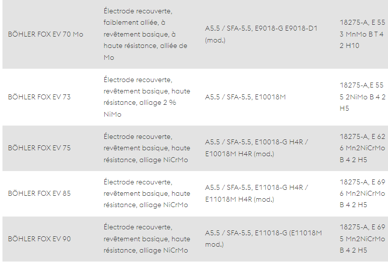Image resolution: width=388 pixels, height=262 pixels.
Task: Click the E10018-G H4R / E10018M H4R classification
Action: (257, 148)
